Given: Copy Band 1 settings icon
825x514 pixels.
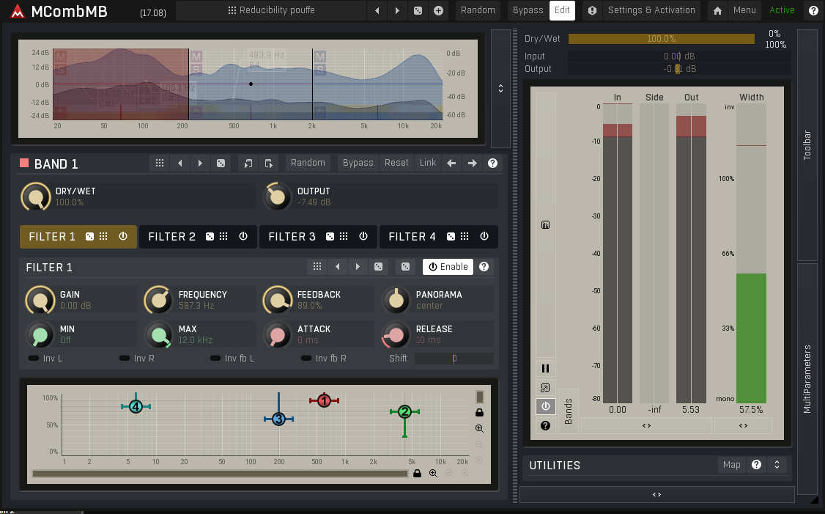Looking at the screenshot, I should point(248,164).
